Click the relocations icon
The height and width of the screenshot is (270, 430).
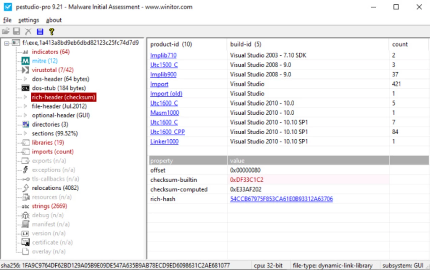25,188
